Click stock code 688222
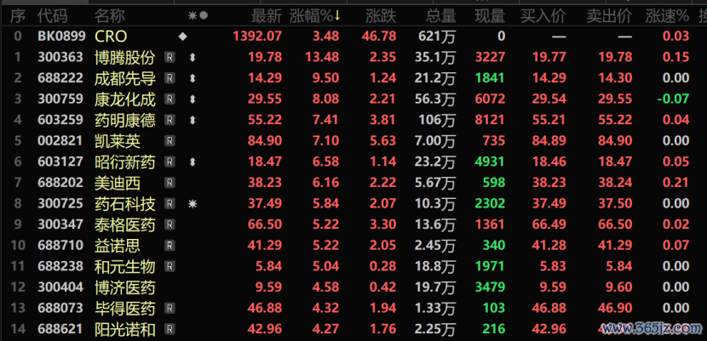This screenshot has height=341, width=707. (60, 78)
